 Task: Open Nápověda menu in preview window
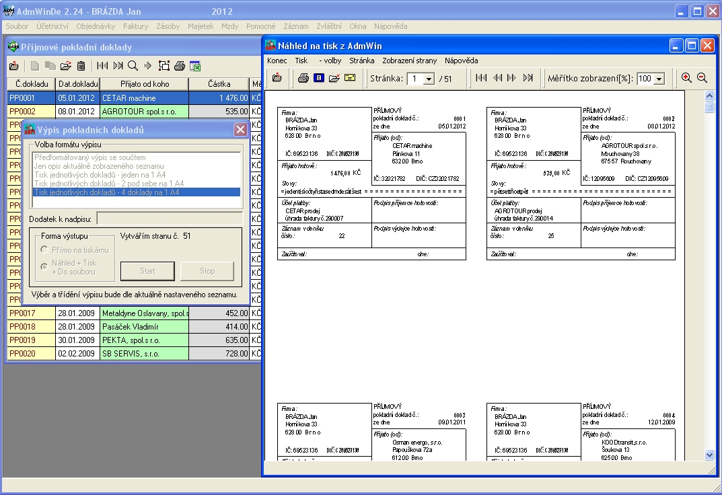pos(461,61)
